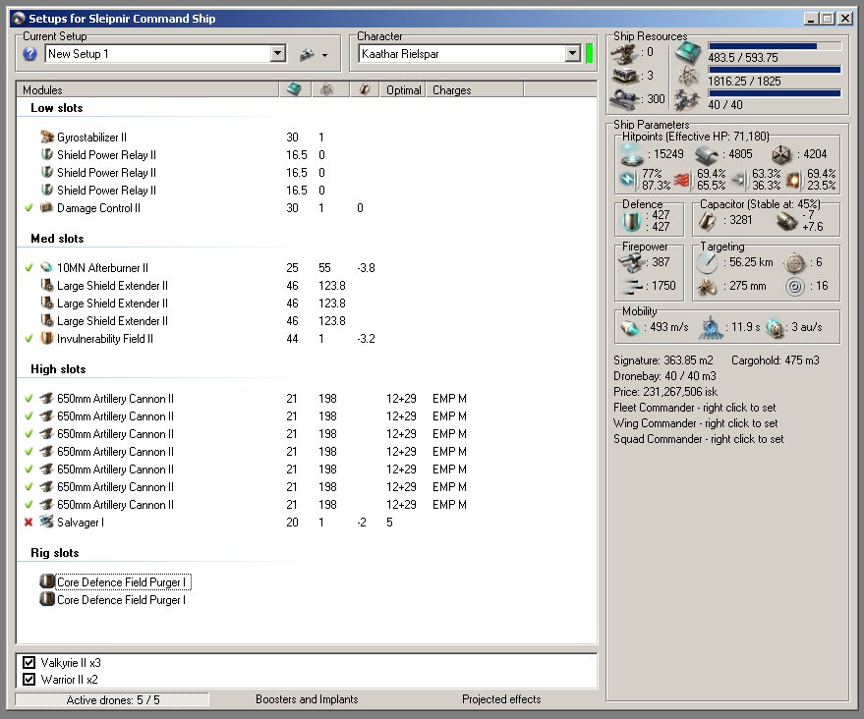Open the Projected effects panel
The width and height of the screenshot is (864, 719).
501,699
